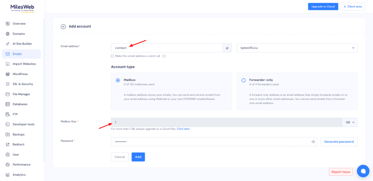373x181 pixels.
Task: Click the @ symbol separator box
Action: click(x=227, y=48)
